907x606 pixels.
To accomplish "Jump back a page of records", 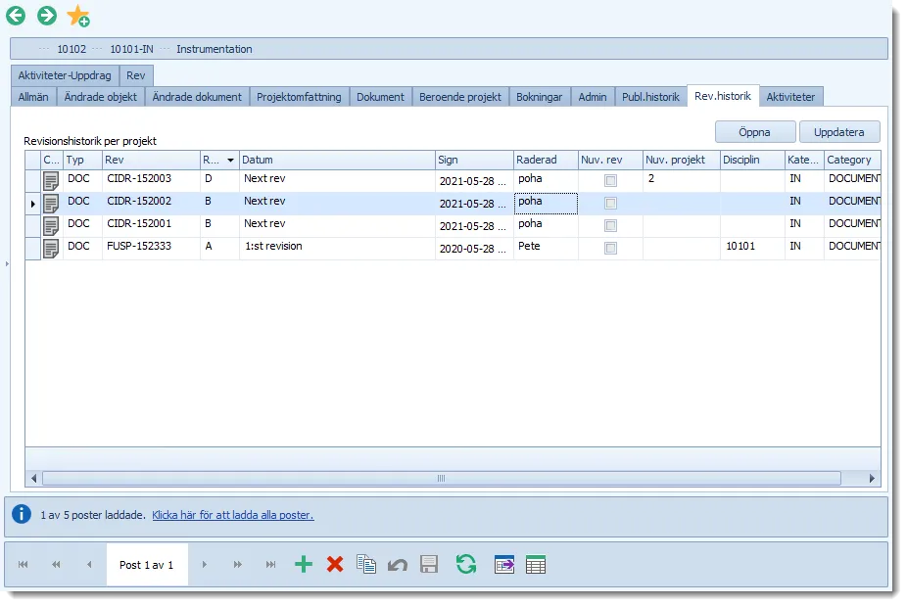I will pos(56,564).
